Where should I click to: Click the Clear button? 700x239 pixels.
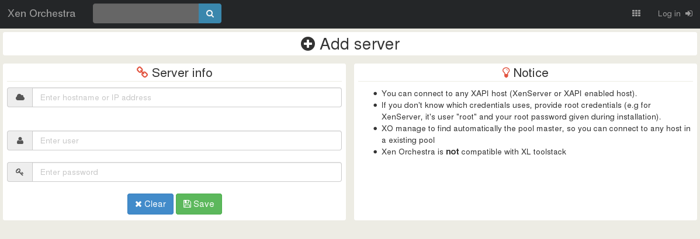point(150,204)
